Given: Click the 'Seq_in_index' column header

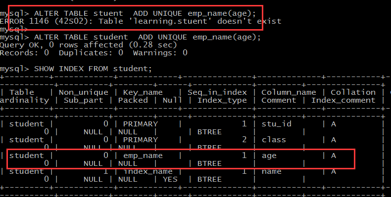Looking at the screenshot, I should 217,92.
